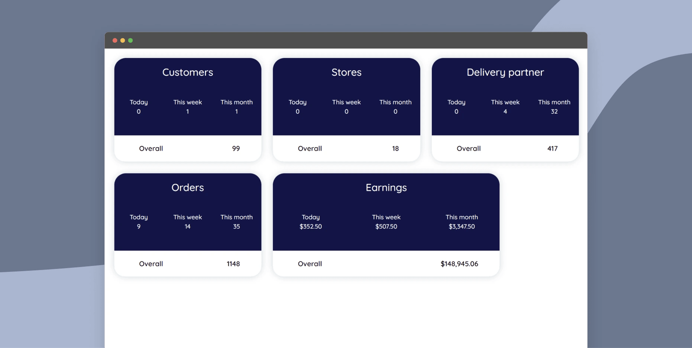Click Customers This week value 1
Viewport: 692px width, 348px height.
click(188, 111)
